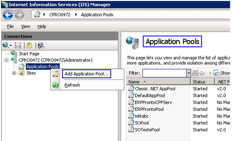This screenshot has width=233, height=141.
Task: Select the SOTestePool name
Action: pyautogui.click(x=147, y=130)
